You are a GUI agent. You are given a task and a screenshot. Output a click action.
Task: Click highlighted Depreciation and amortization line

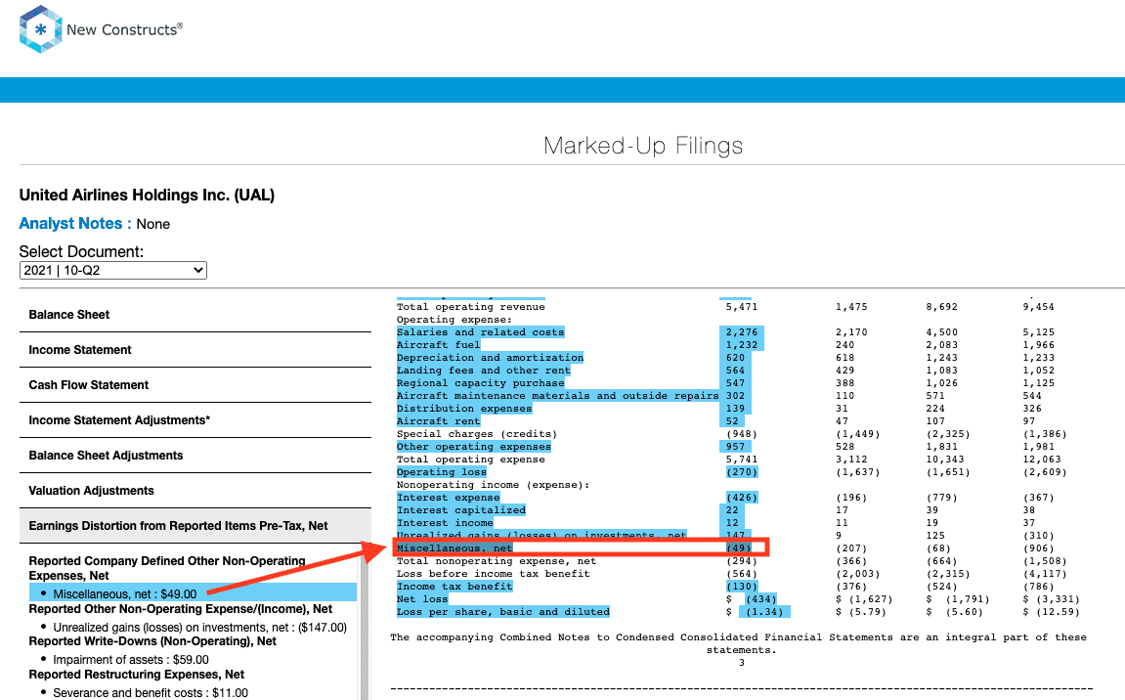pos(490,358)
